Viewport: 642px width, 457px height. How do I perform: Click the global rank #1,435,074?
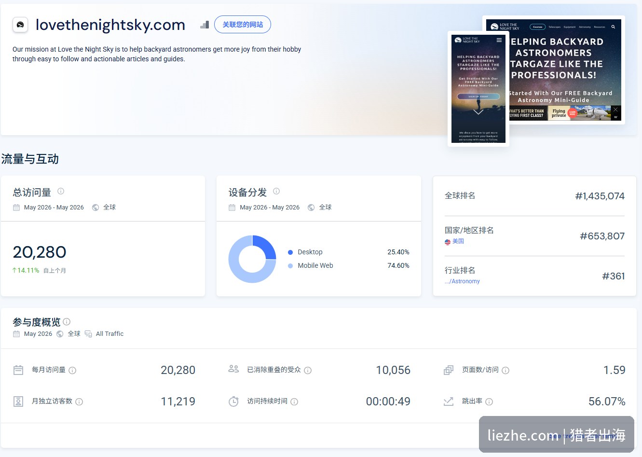tap(600, 196)
